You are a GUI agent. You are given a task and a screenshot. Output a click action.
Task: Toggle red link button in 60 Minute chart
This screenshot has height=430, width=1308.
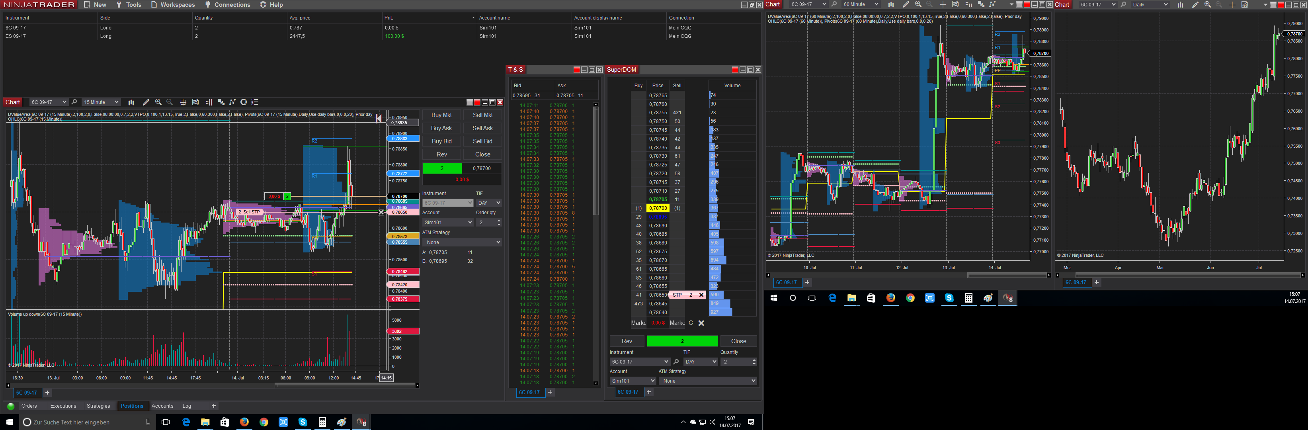click(1027, 4)
